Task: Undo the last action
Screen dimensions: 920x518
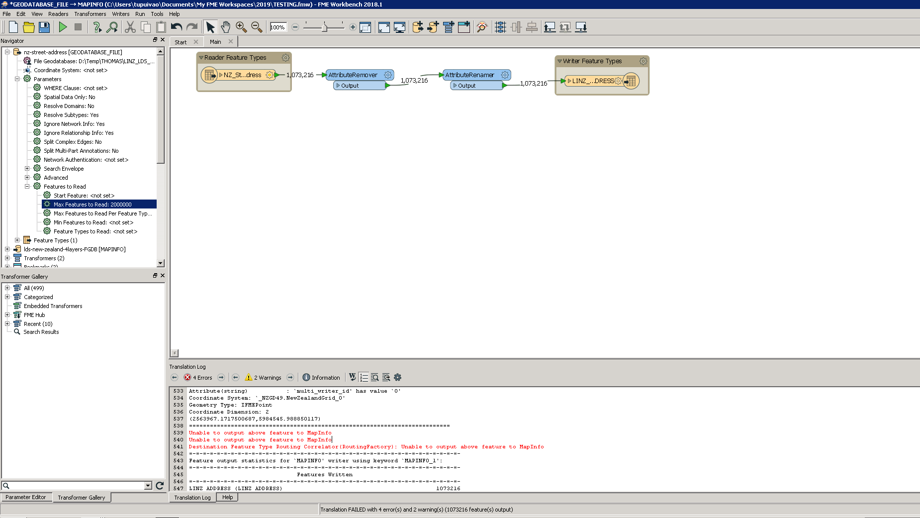Action: (177, 27)
